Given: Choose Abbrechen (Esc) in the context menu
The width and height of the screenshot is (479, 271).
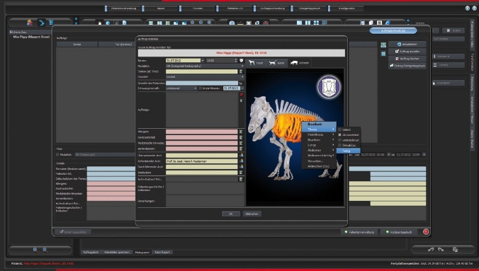Looking at the screenshot, I should (x=319, y=166).
